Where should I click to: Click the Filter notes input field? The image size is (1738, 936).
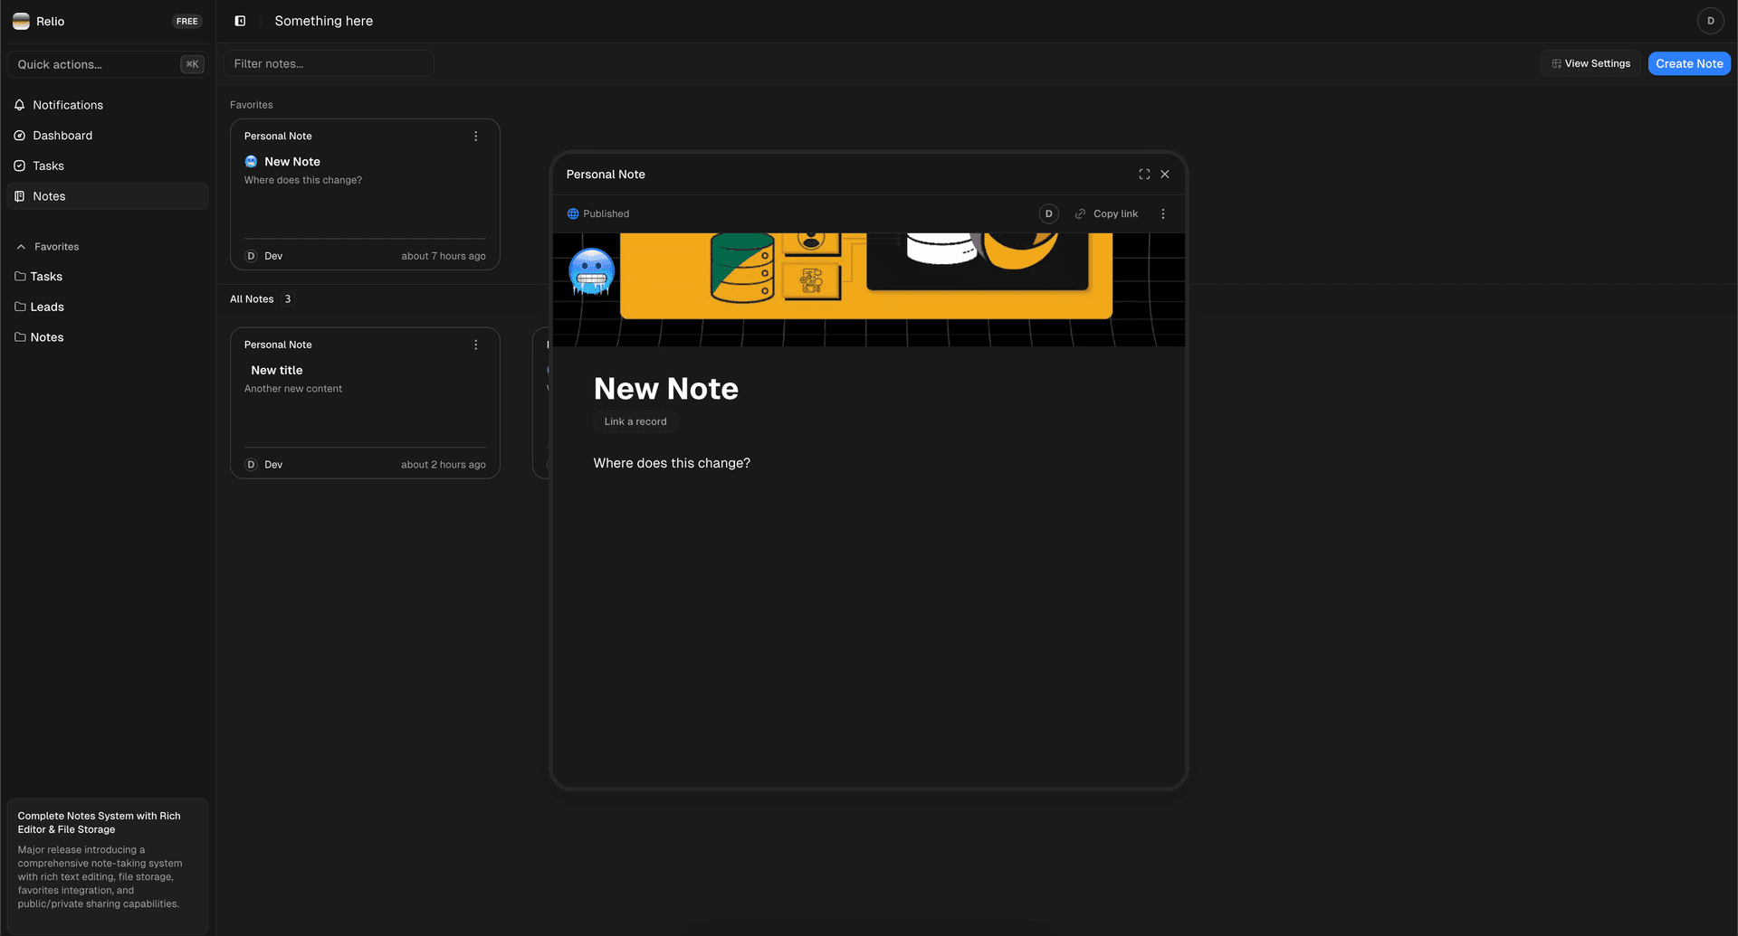coord(329,64)
